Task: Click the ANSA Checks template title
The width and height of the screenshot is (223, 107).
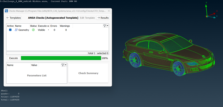Action: click(x=53, y=18)
